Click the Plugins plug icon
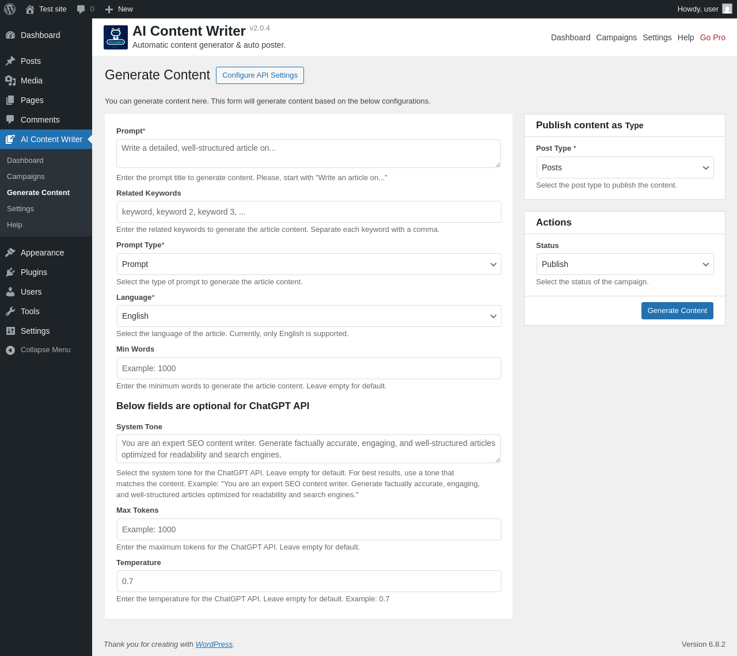The height and width of the screenshot is (656, 737). point(10,272)
